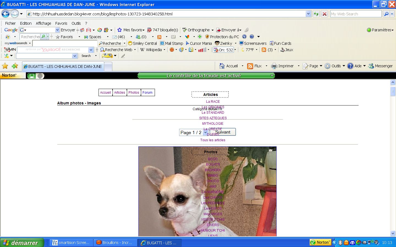Click the Screensavers toolbar icon
Viewport: 396px width, 247px height.
click(241, 43)
